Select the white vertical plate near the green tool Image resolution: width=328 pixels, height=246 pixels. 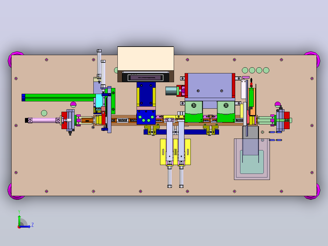click(x=243, y=90)
